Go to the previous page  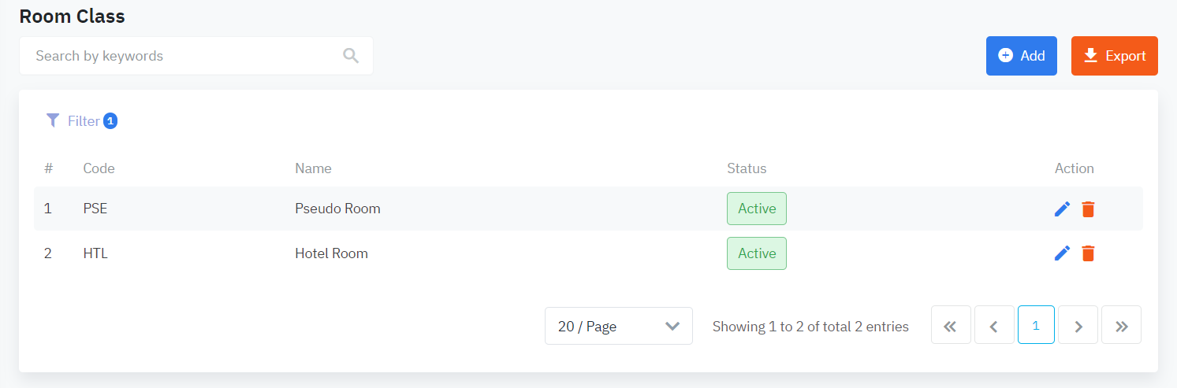pyautogui.click(x=994, y=325)
